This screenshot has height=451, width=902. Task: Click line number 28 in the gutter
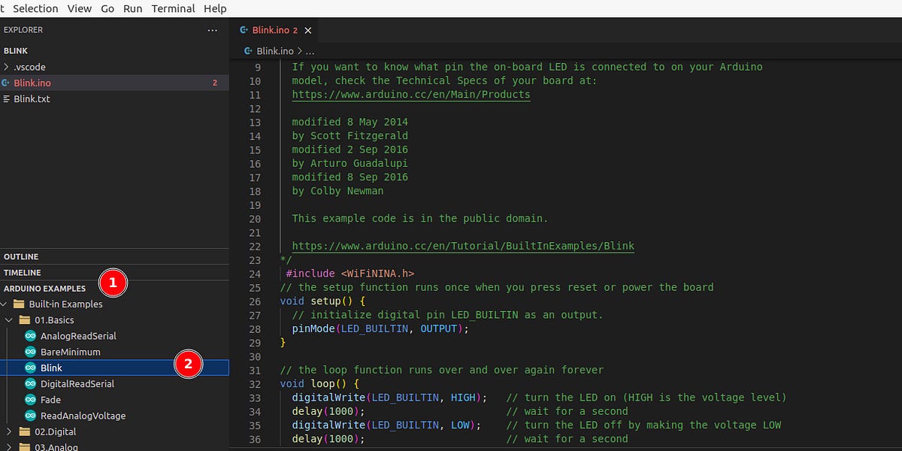(254, 328)
